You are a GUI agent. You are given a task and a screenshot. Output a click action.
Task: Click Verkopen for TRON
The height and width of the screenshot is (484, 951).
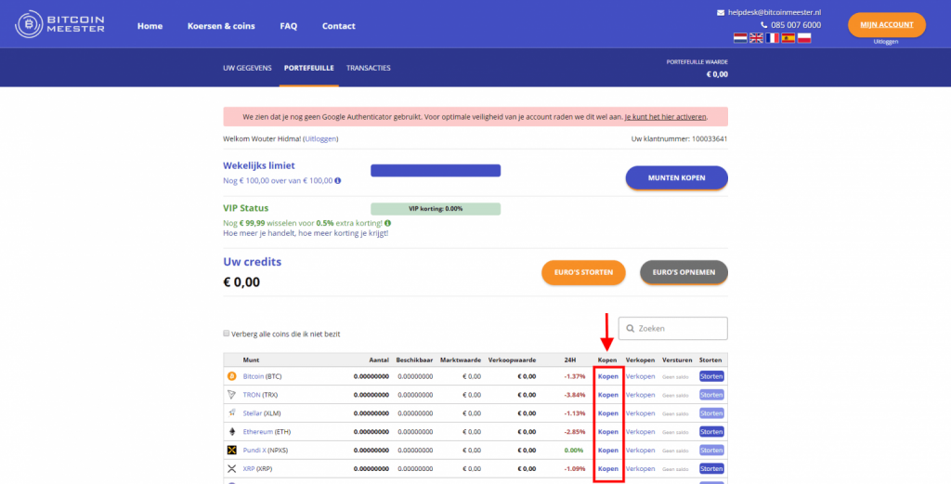tap(641, 395)
